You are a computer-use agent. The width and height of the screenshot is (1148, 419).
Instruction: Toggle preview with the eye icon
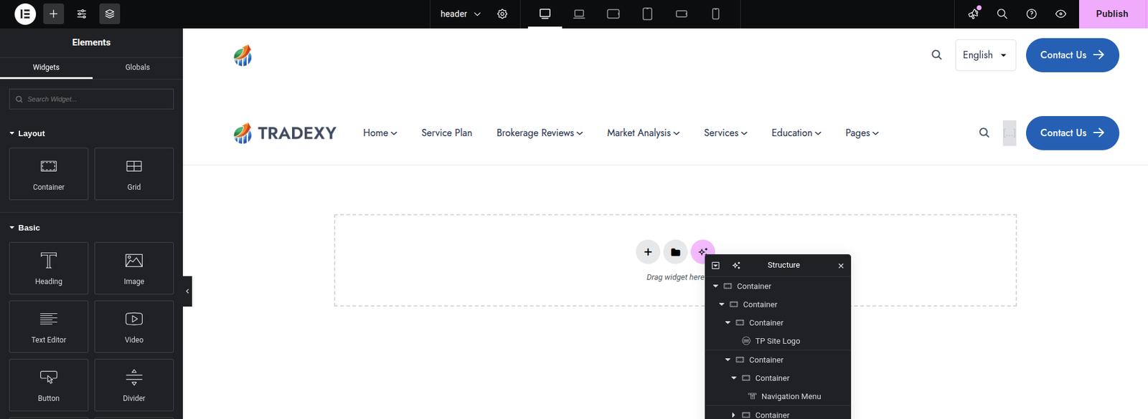click(x=1060, y=14)
